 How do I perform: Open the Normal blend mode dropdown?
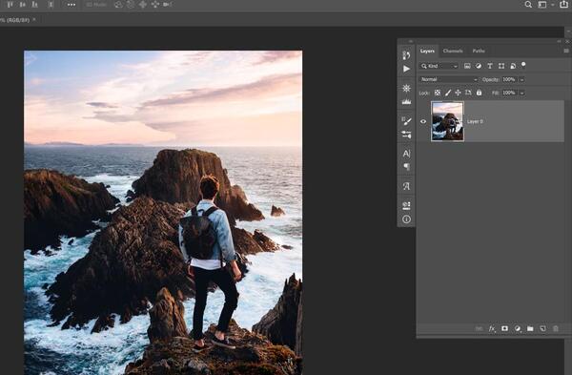449,79
